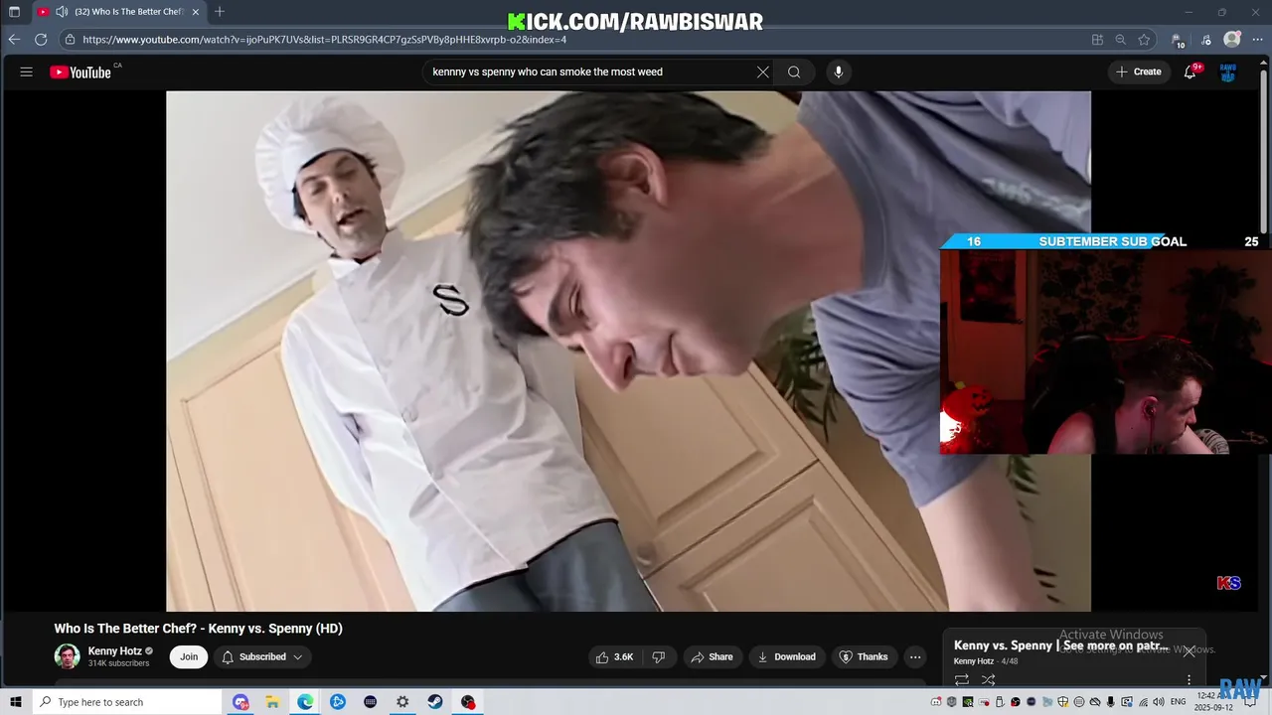Open Steam from the taskbar
The height and width of the screenshot is (715, 1272).
point(435,702)
